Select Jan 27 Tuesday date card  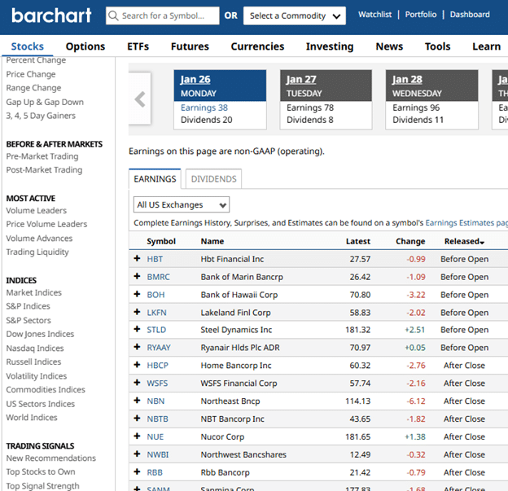click(x=326, y=100)
